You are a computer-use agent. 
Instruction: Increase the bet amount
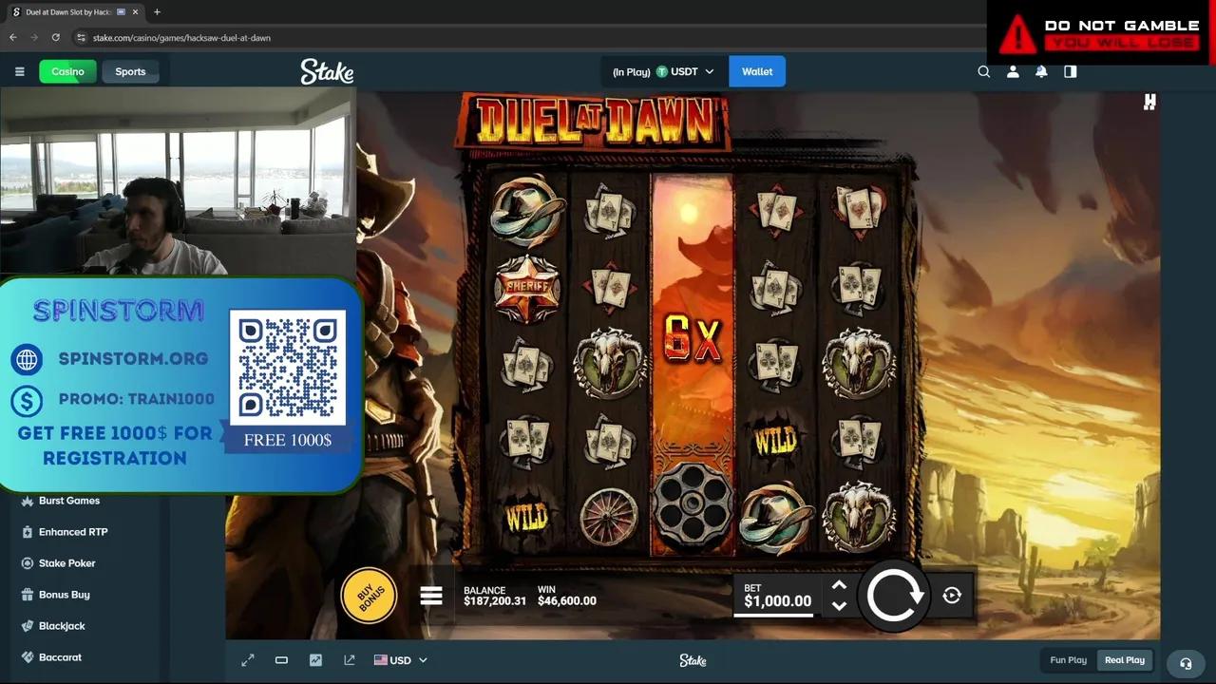[x=839, y=586]
